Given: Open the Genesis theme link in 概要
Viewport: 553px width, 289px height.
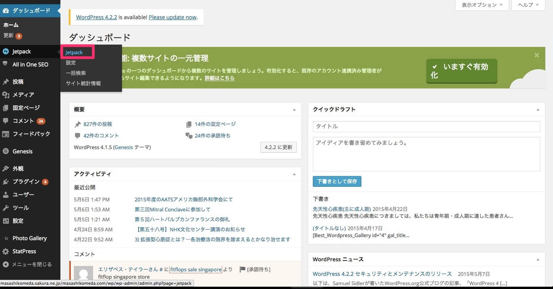Looking at the screenshot, I should [x=124, y=147].
